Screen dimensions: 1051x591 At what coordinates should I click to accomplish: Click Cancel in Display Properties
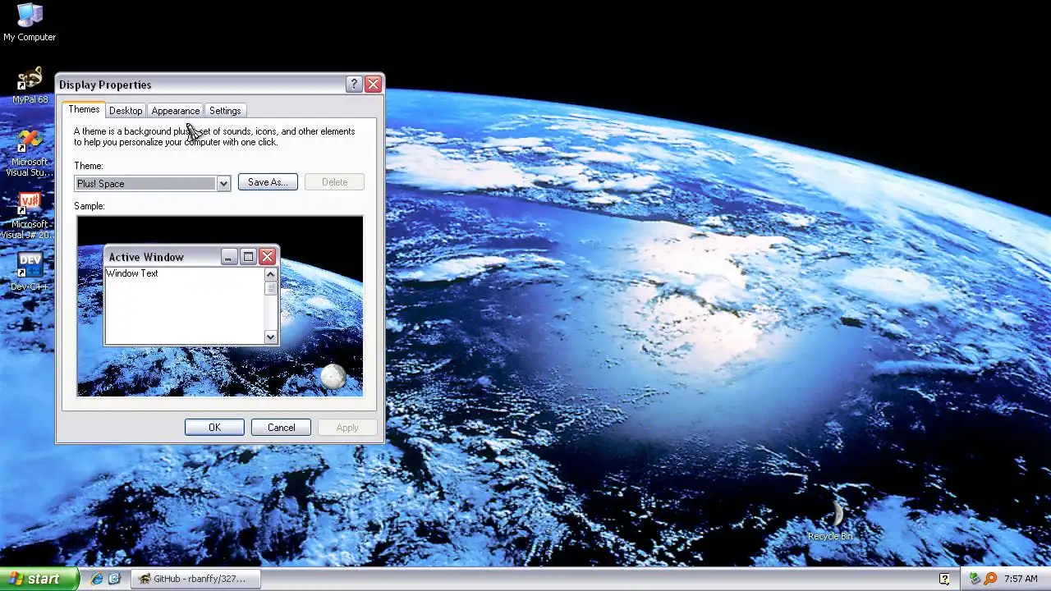(281, 428)
